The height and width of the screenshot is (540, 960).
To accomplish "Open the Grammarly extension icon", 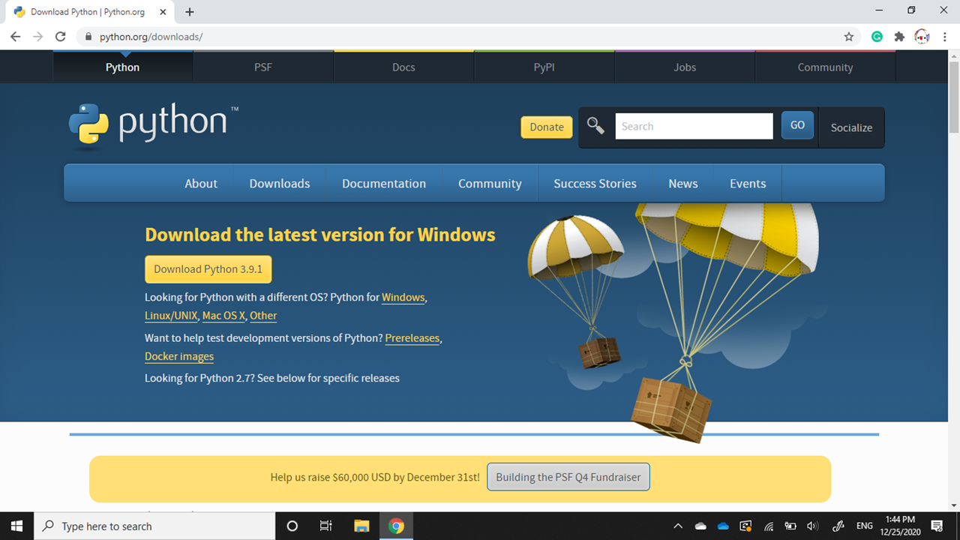I will (877, 37).
